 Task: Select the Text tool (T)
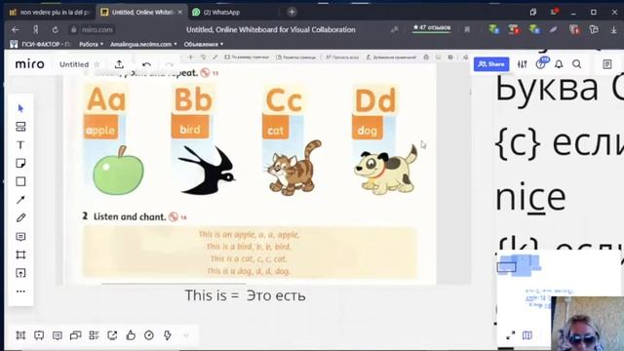(x=20, y=145)
